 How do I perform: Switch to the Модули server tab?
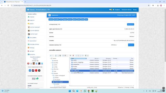(x=65, y=20)
